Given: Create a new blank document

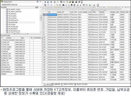Looking at the screenshot, I should pos(67,2).
